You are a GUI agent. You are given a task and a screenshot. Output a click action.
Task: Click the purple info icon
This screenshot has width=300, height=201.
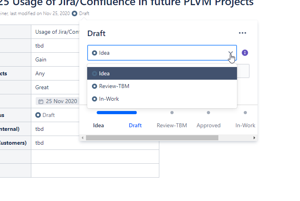[245, 53]
